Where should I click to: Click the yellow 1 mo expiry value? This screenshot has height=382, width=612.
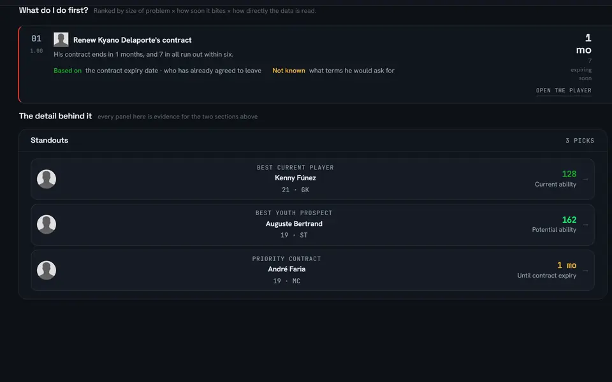coord(567,265)
